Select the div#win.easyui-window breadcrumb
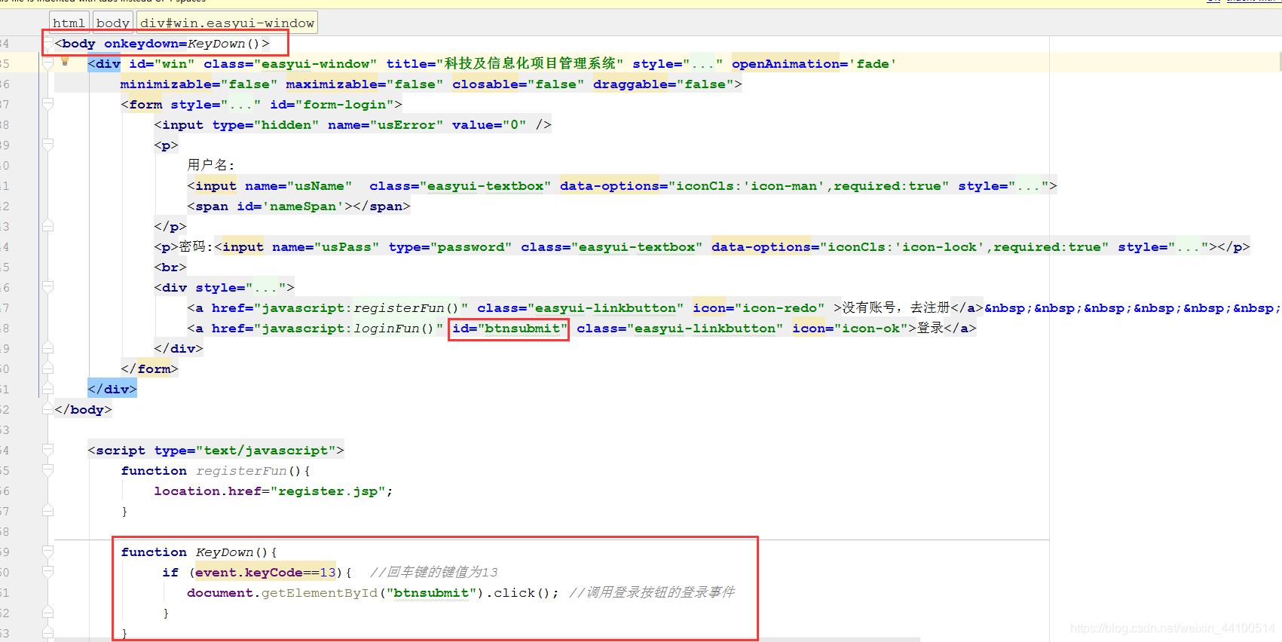1282x642 pixels. [x=227, y=23]
